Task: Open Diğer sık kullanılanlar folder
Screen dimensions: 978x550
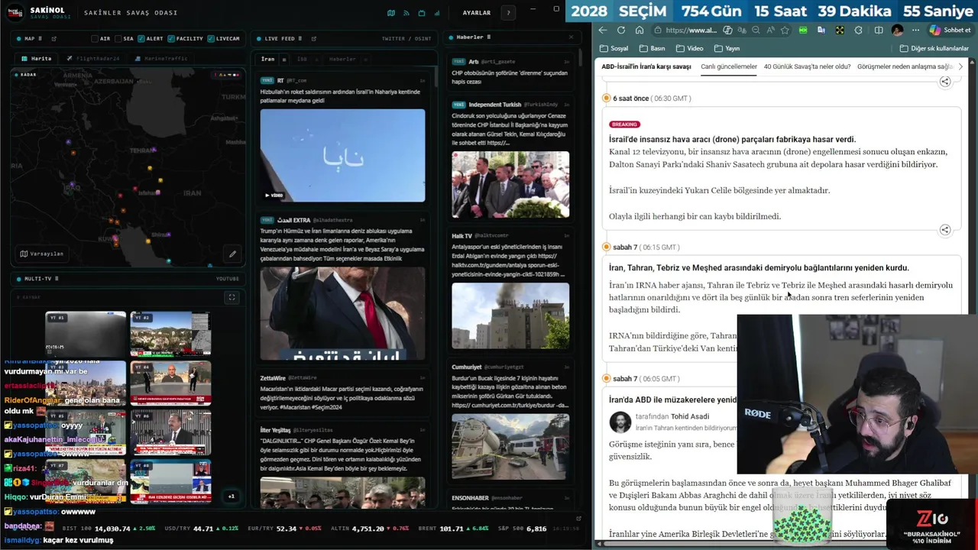Action: (934, 48)
